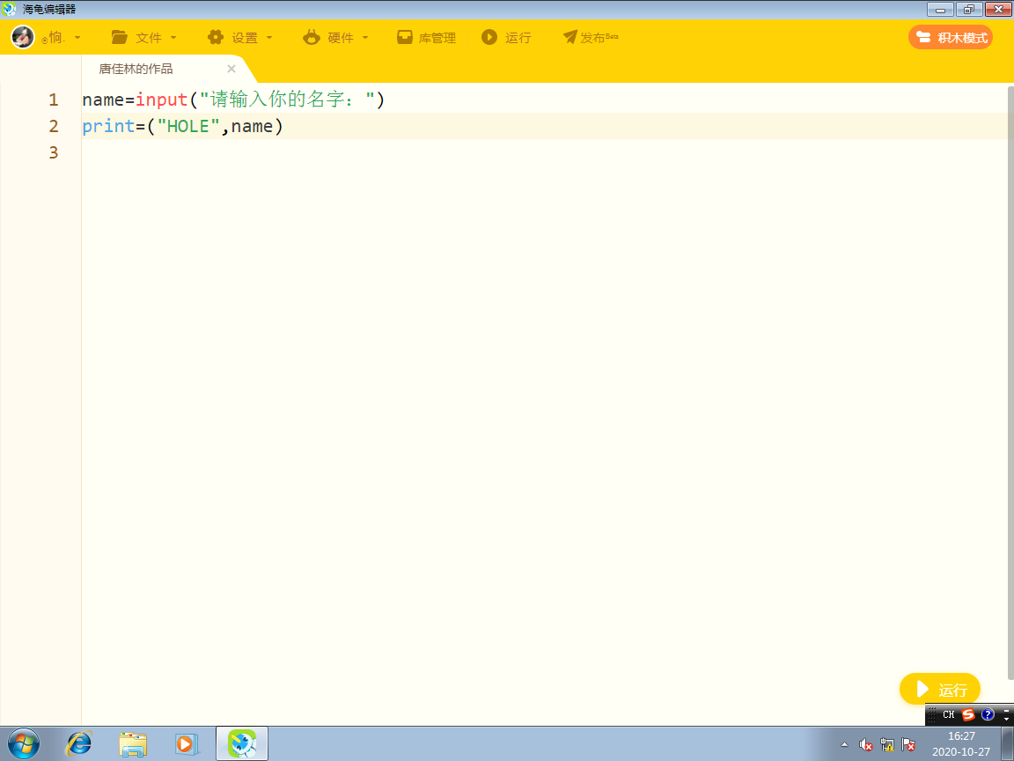
Task: Click the print keyword on line 2
Action: coord(108,126)
